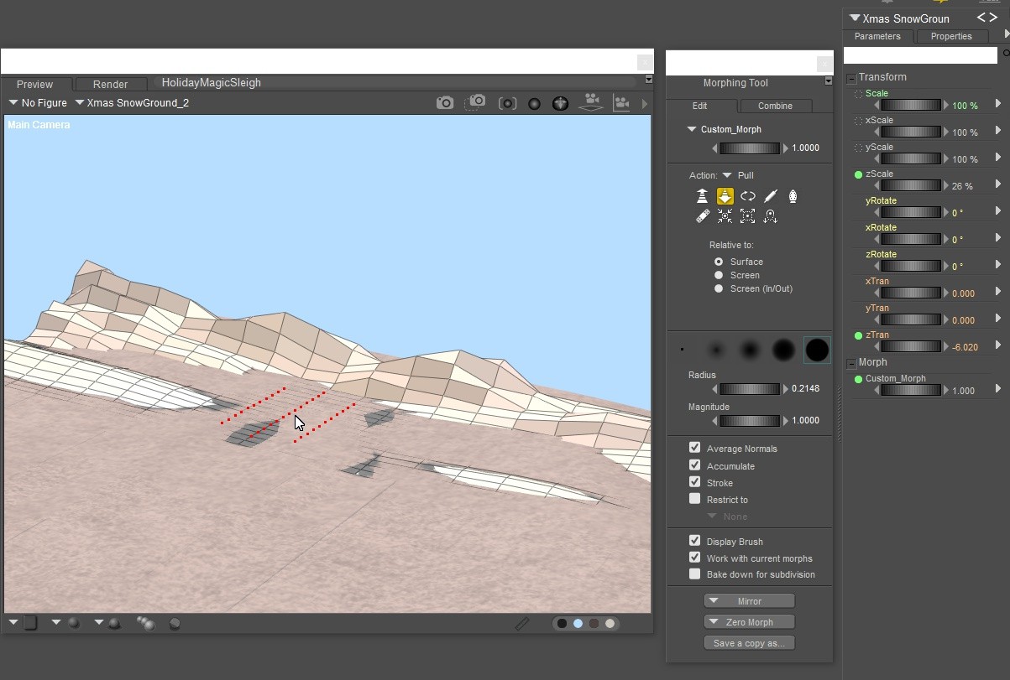Collapse the Transform parameter group
The width and height of the screenshot is (1010, 680).
(x=851, y=78)
